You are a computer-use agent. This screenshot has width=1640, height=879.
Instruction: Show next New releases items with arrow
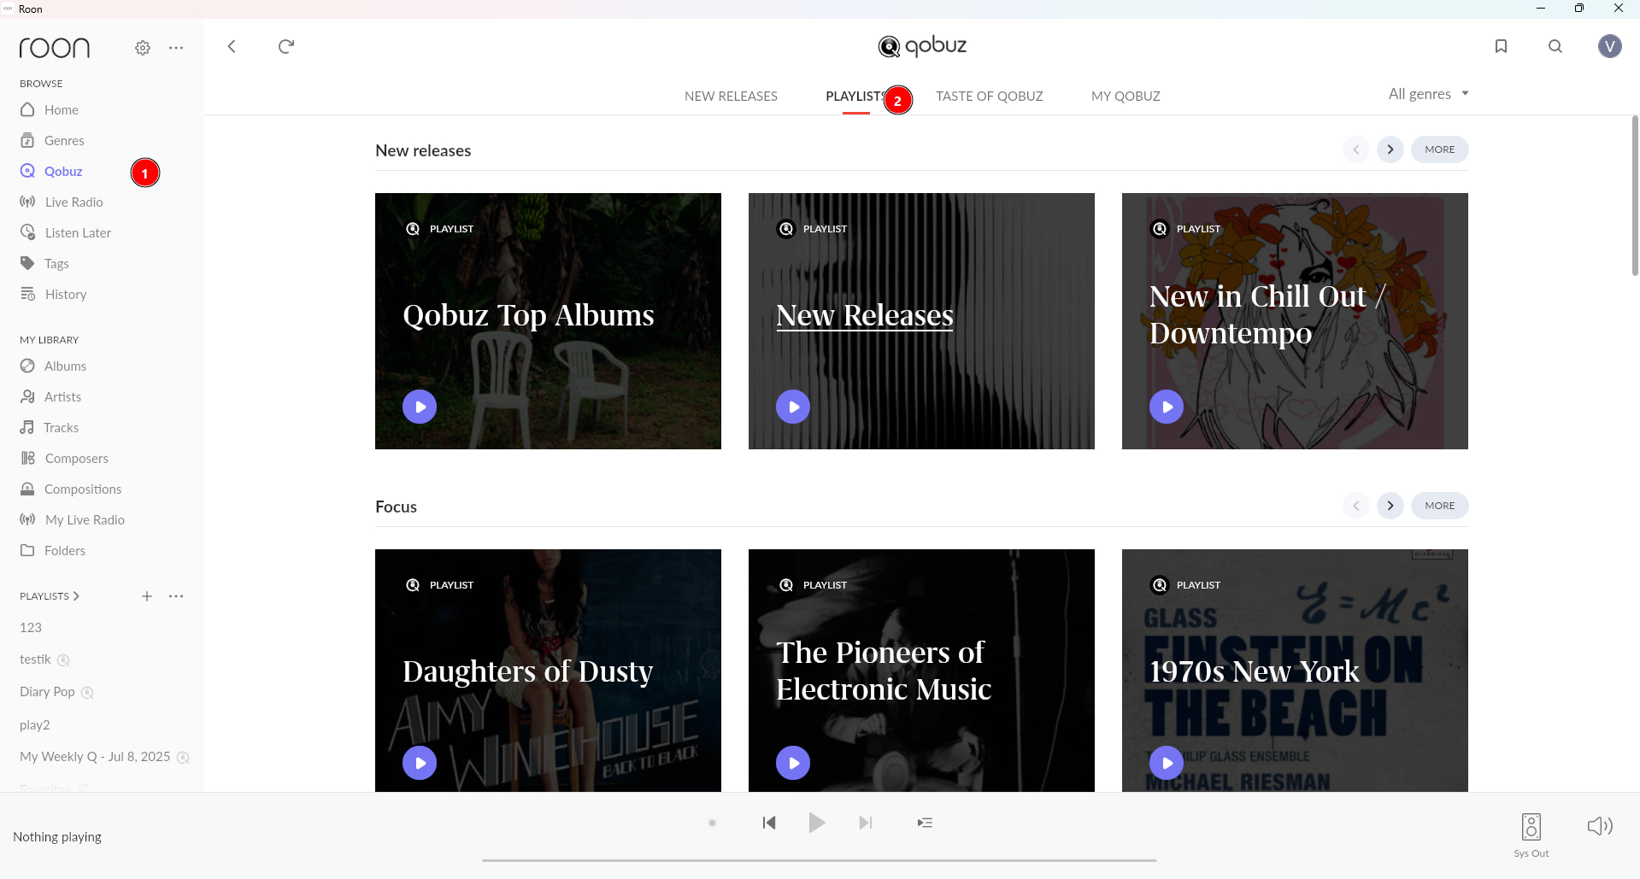tap(1390, 149)
